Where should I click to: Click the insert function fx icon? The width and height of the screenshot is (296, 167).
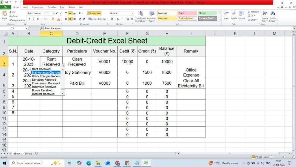point(41,28)
